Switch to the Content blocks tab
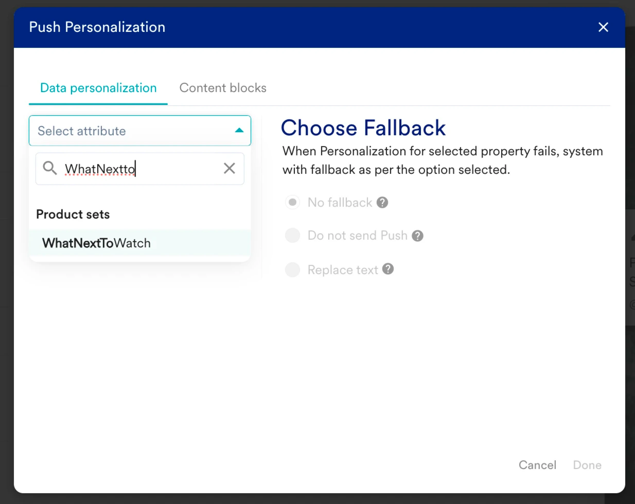The image size is (635, 504). (x=223, y=88)
